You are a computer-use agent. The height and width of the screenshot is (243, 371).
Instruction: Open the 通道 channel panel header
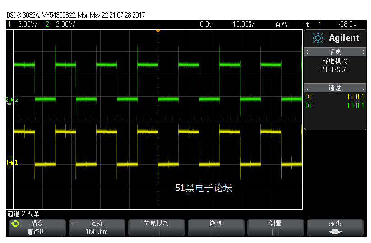[335, 88]
